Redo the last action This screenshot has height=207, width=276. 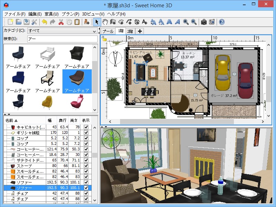[52, 22]
